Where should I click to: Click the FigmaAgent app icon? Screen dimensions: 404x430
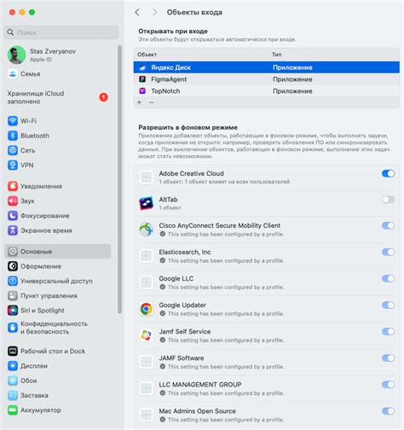tap(142, 79)
